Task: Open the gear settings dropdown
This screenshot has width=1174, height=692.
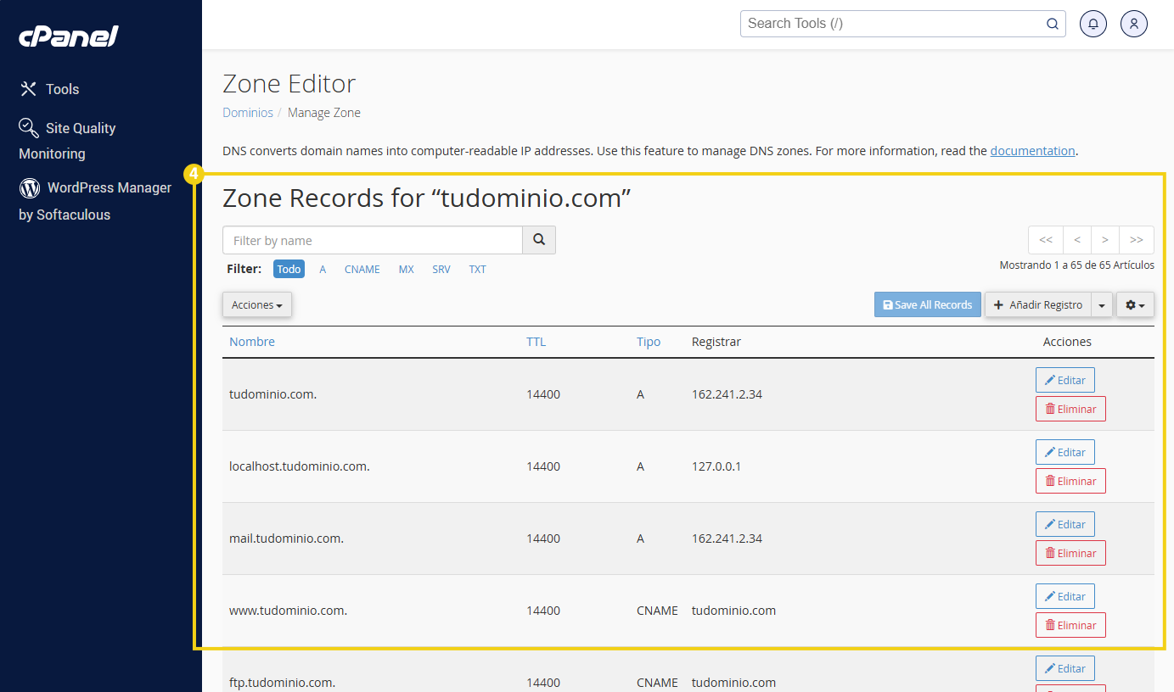Action: [1135, 304]
